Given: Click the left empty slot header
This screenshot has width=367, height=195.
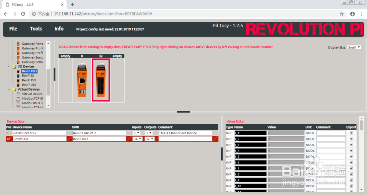Looking at the screenshot, I should point(66,56).
